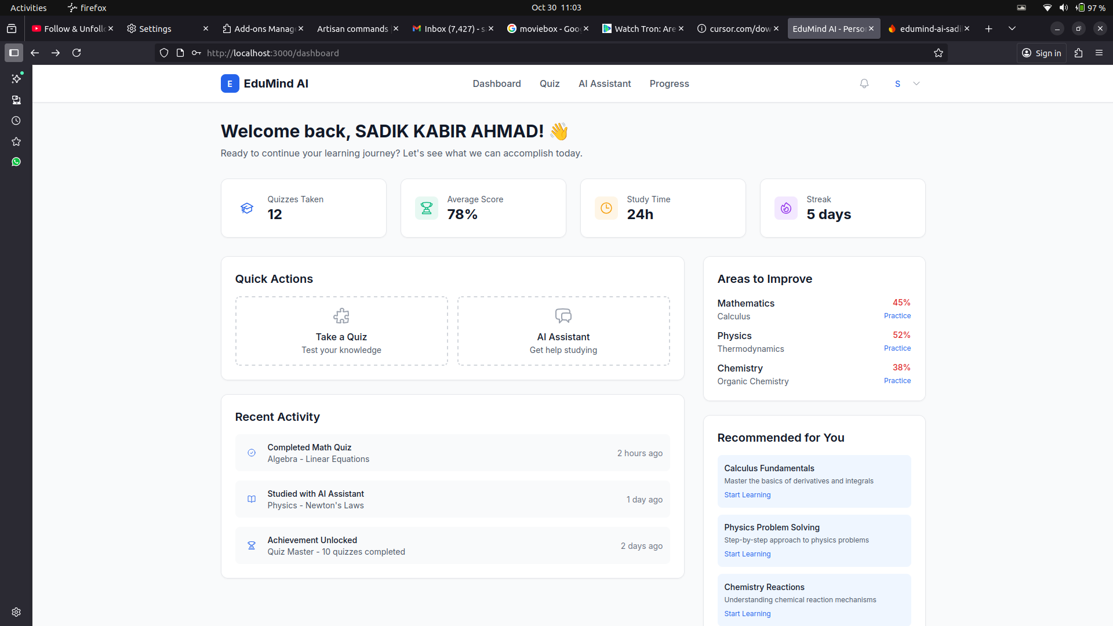
Task: Bookmark this page with the star icon
Action: [x=939, y=53]
